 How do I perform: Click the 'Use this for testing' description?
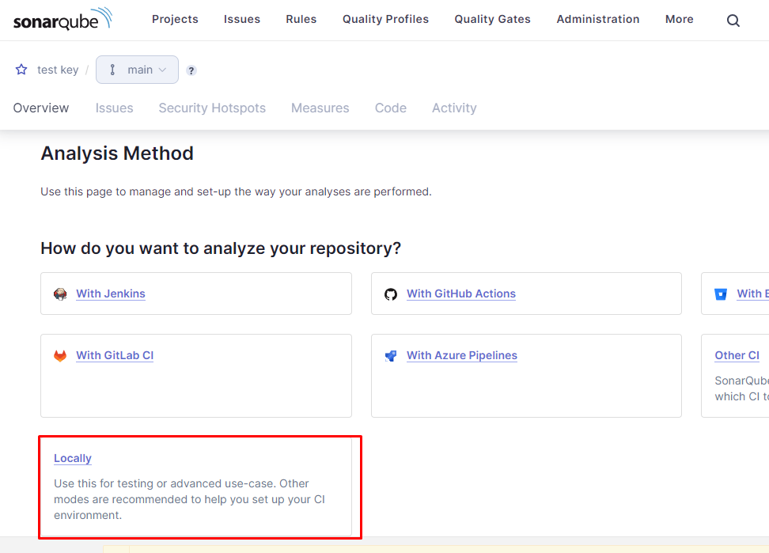190,499
